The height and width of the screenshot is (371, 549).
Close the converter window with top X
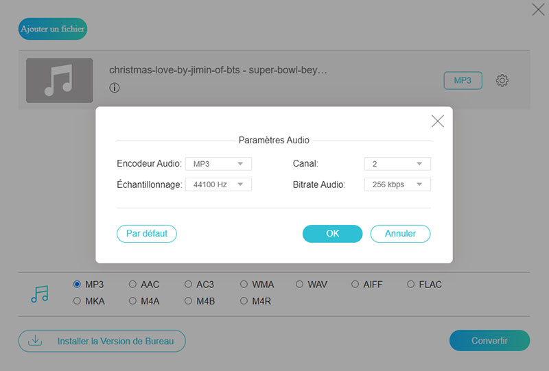pyautogui.click(x=538, y=10)
